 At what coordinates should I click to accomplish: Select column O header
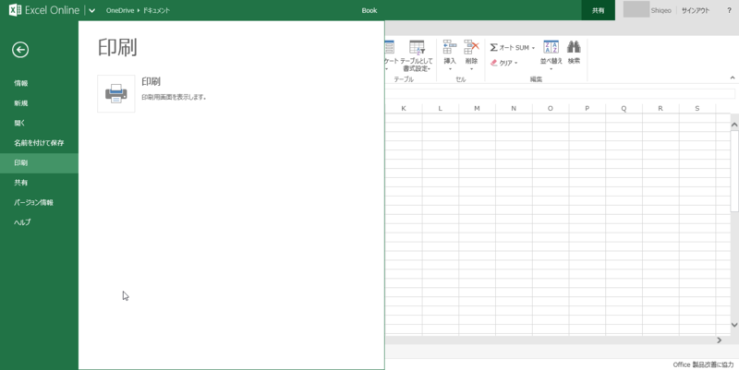(x=550, y=108)
